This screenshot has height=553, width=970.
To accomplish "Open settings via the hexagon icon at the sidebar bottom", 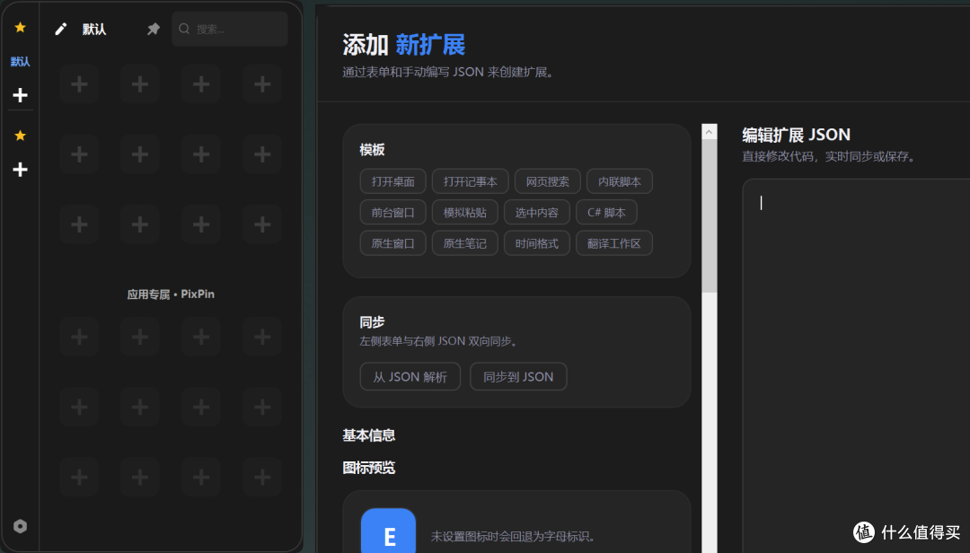I will pos(20,526).
